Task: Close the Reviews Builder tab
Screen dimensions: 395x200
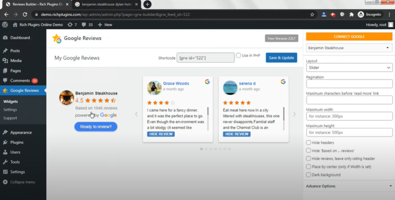Action: pos(67,4)
